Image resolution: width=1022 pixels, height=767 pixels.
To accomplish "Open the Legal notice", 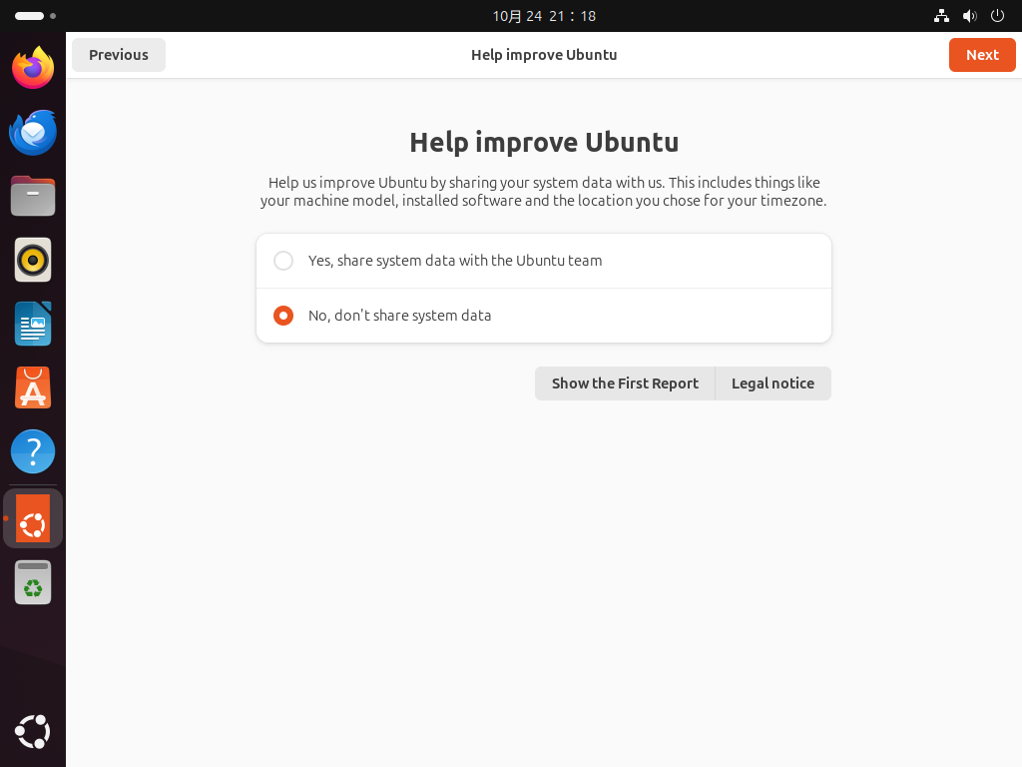I will [773, 383].
